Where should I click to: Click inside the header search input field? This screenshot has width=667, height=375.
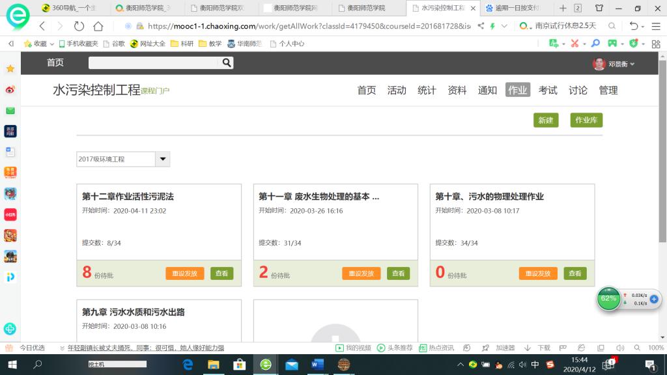pyautogui.click(x=154, y=63)
